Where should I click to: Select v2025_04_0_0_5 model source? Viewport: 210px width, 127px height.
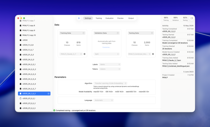(34, 84)
